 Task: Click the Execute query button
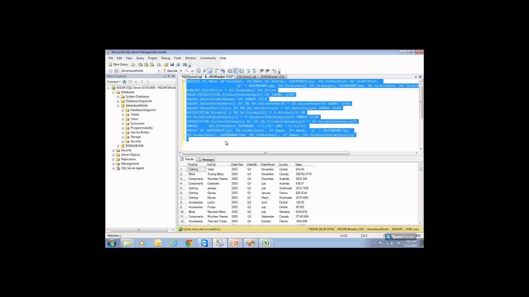point(170,71)
